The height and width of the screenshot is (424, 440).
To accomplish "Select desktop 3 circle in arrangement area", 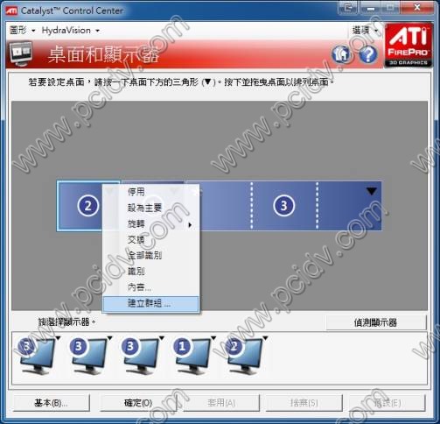I will pyautogui.click(x=283, y=206).
